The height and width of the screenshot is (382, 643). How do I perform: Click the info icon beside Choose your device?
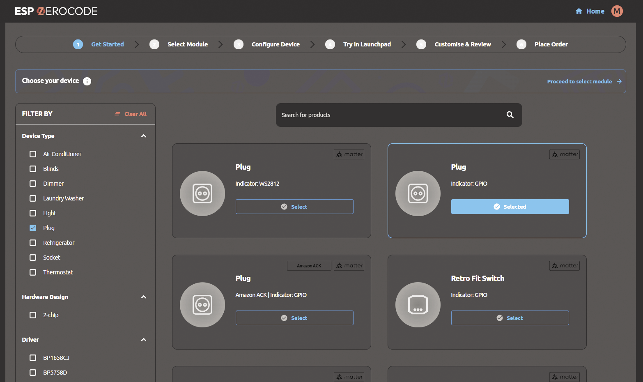pos(87,81)
